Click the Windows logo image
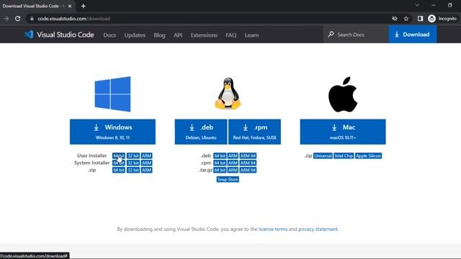461x259 pixels. (112, 94)
